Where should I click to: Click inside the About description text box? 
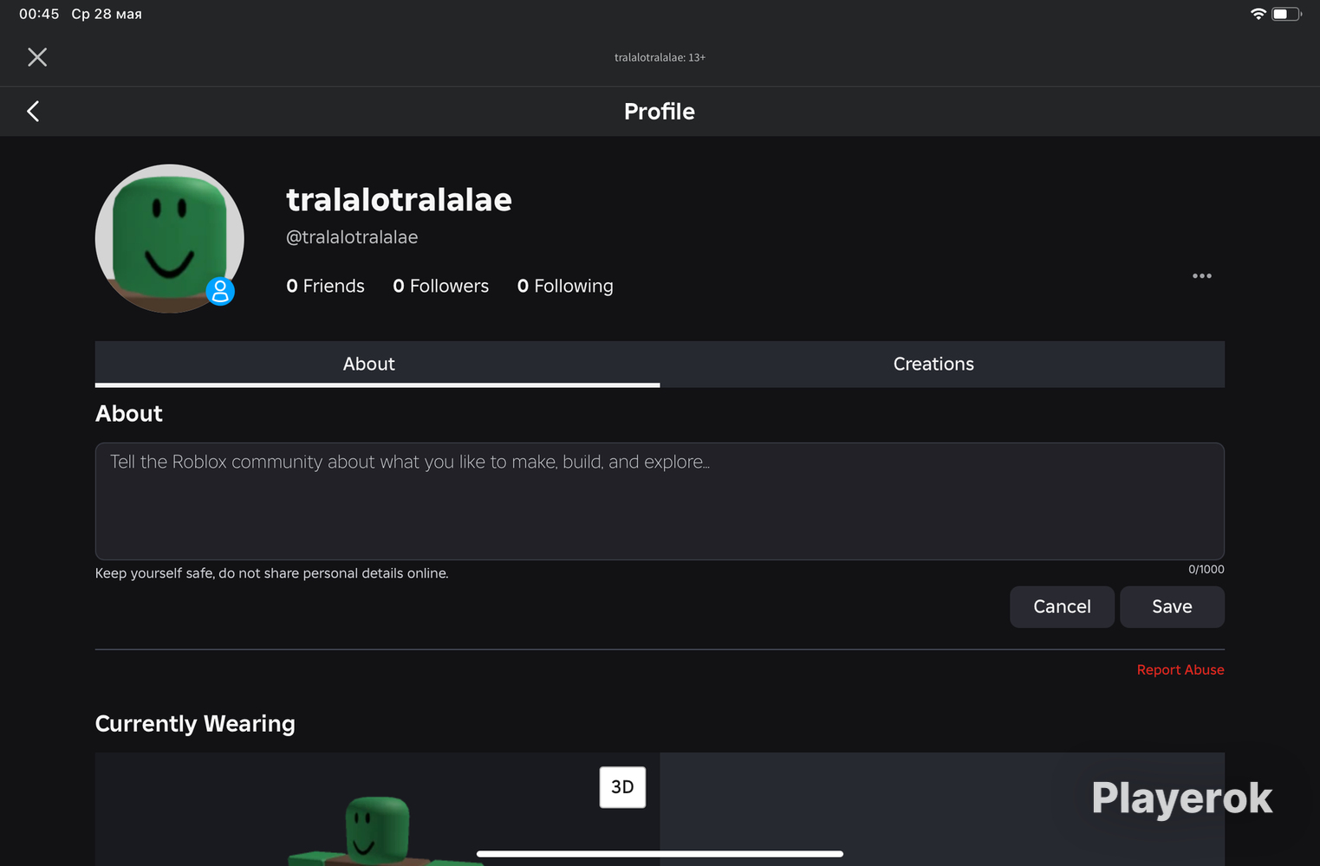[x=660, y=501]
